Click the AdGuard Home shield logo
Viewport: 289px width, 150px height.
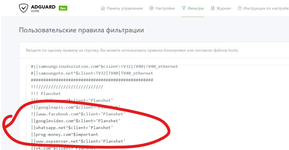coord(24,8)
